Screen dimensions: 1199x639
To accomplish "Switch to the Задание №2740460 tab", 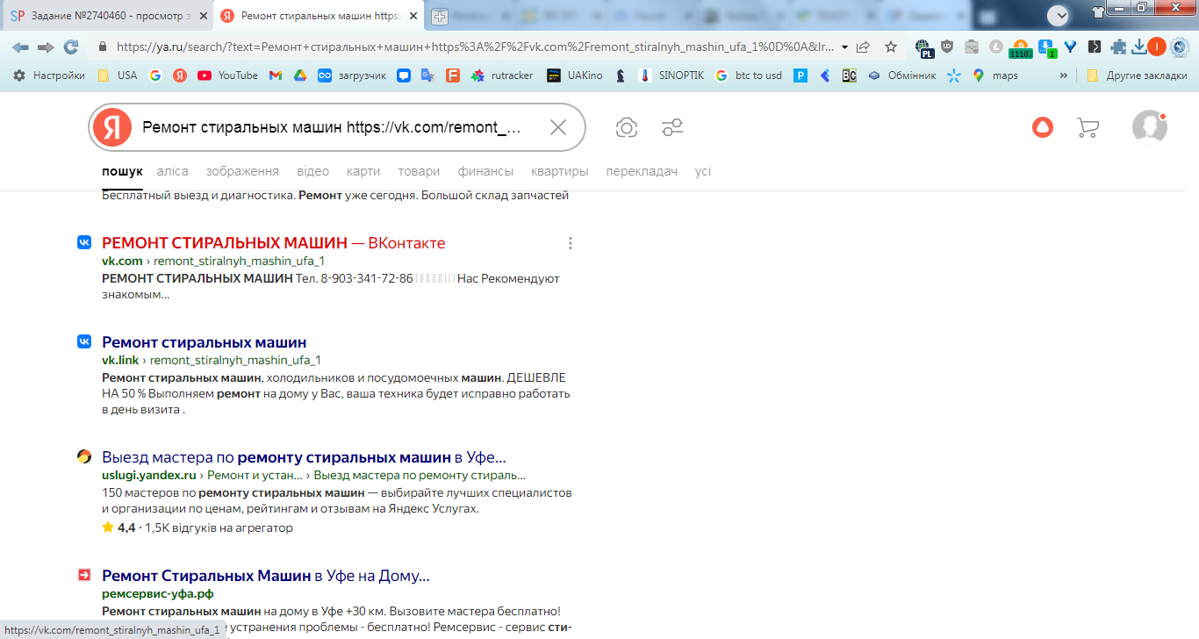I will point(107,16).
